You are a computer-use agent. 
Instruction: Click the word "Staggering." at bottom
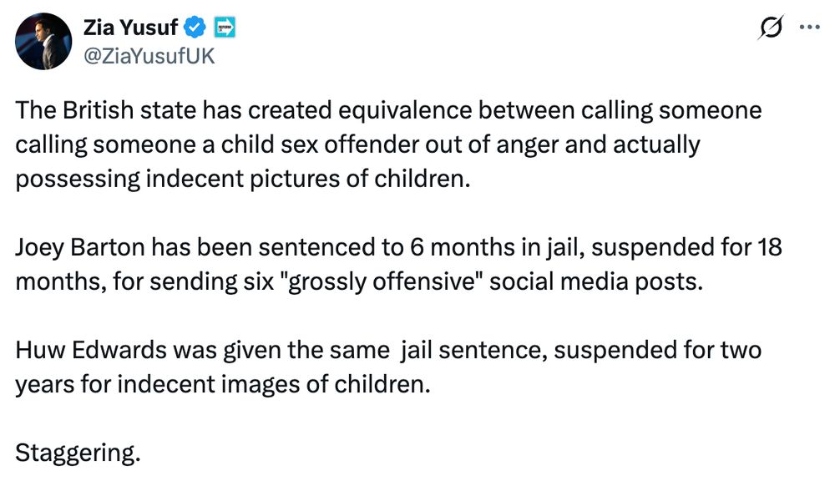[78, 453]
